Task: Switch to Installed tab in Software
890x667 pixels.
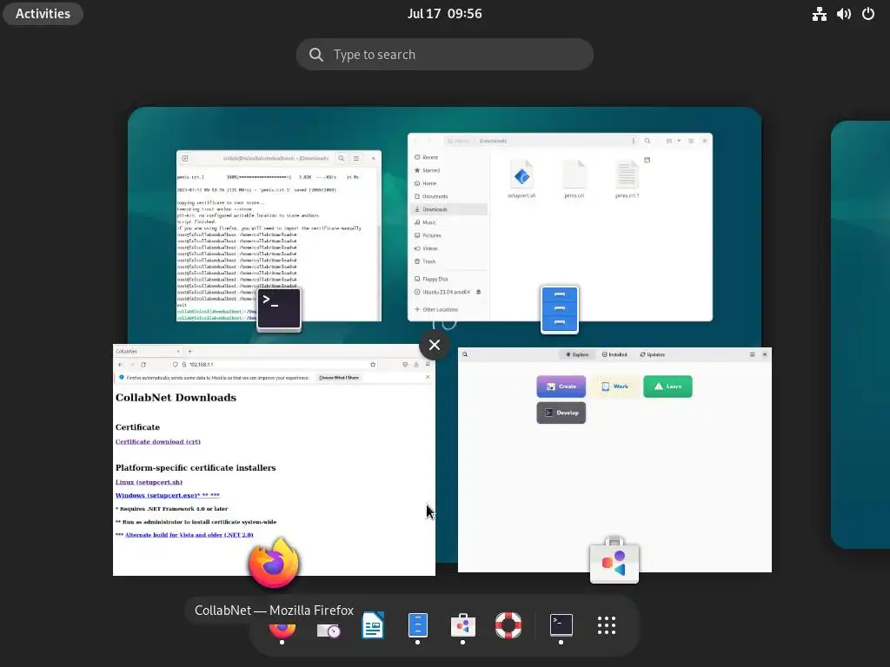Action: (614, 354)
